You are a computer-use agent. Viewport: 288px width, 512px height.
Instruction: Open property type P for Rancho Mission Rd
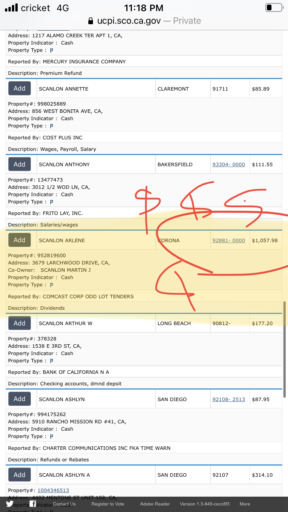coord(51,436)
